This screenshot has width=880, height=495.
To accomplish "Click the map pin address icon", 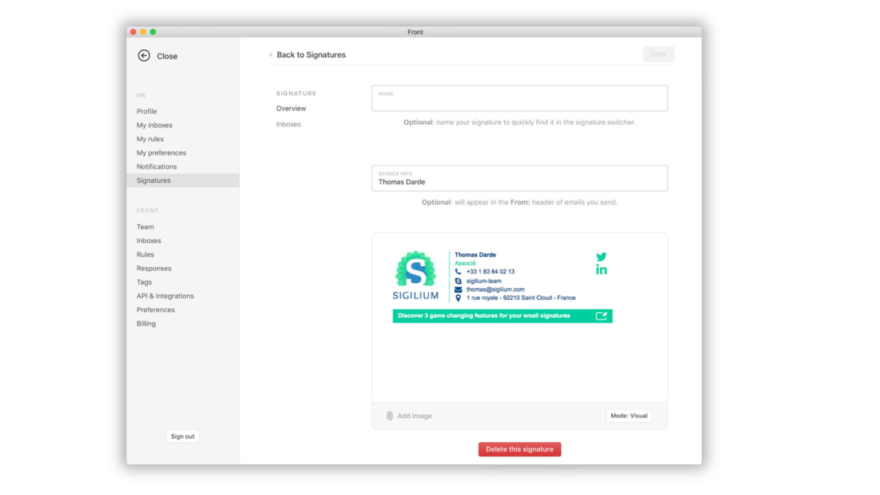I will click(458, 298).
